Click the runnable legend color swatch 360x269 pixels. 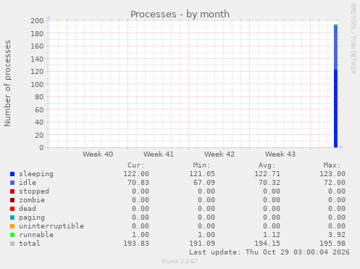coord(12,235)
